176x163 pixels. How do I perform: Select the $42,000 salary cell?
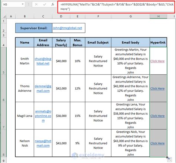click(61, 88)
